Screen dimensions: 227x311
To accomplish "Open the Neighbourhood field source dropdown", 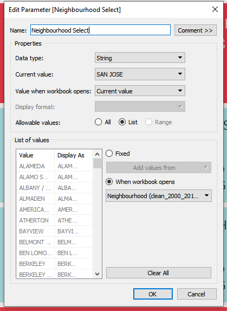I will point(159,196).
